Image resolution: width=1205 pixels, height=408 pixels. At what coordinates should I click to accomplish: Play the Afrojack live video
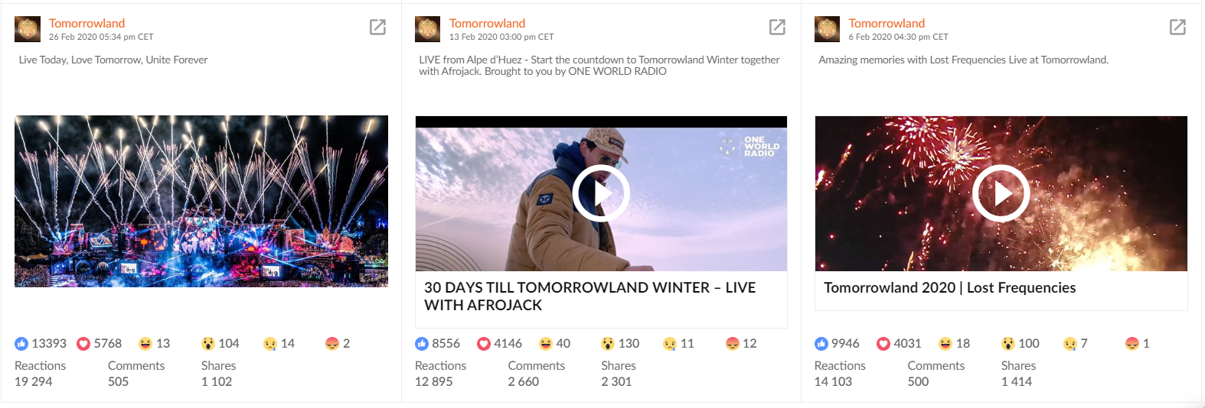(x=601, y=193)
